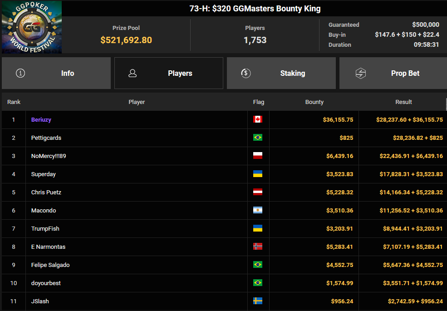Click JSlash's Sweden flag icon

258,301
